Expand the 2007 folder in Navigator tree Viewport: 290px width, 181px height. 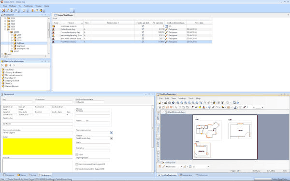[x=5, y=21]
